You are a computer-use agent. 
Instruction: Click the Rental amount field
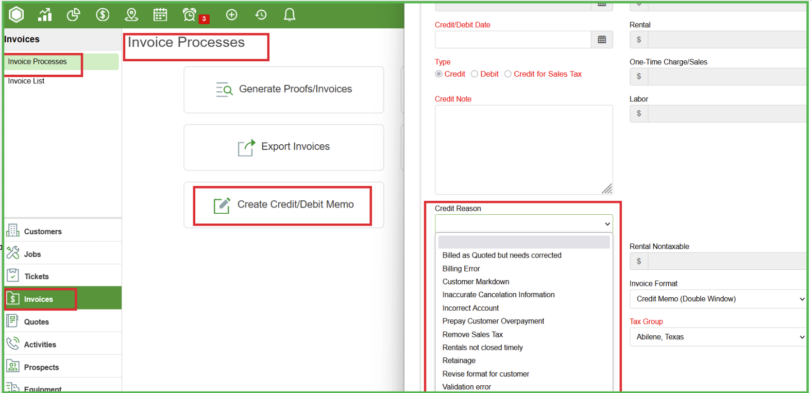point(727,40)
